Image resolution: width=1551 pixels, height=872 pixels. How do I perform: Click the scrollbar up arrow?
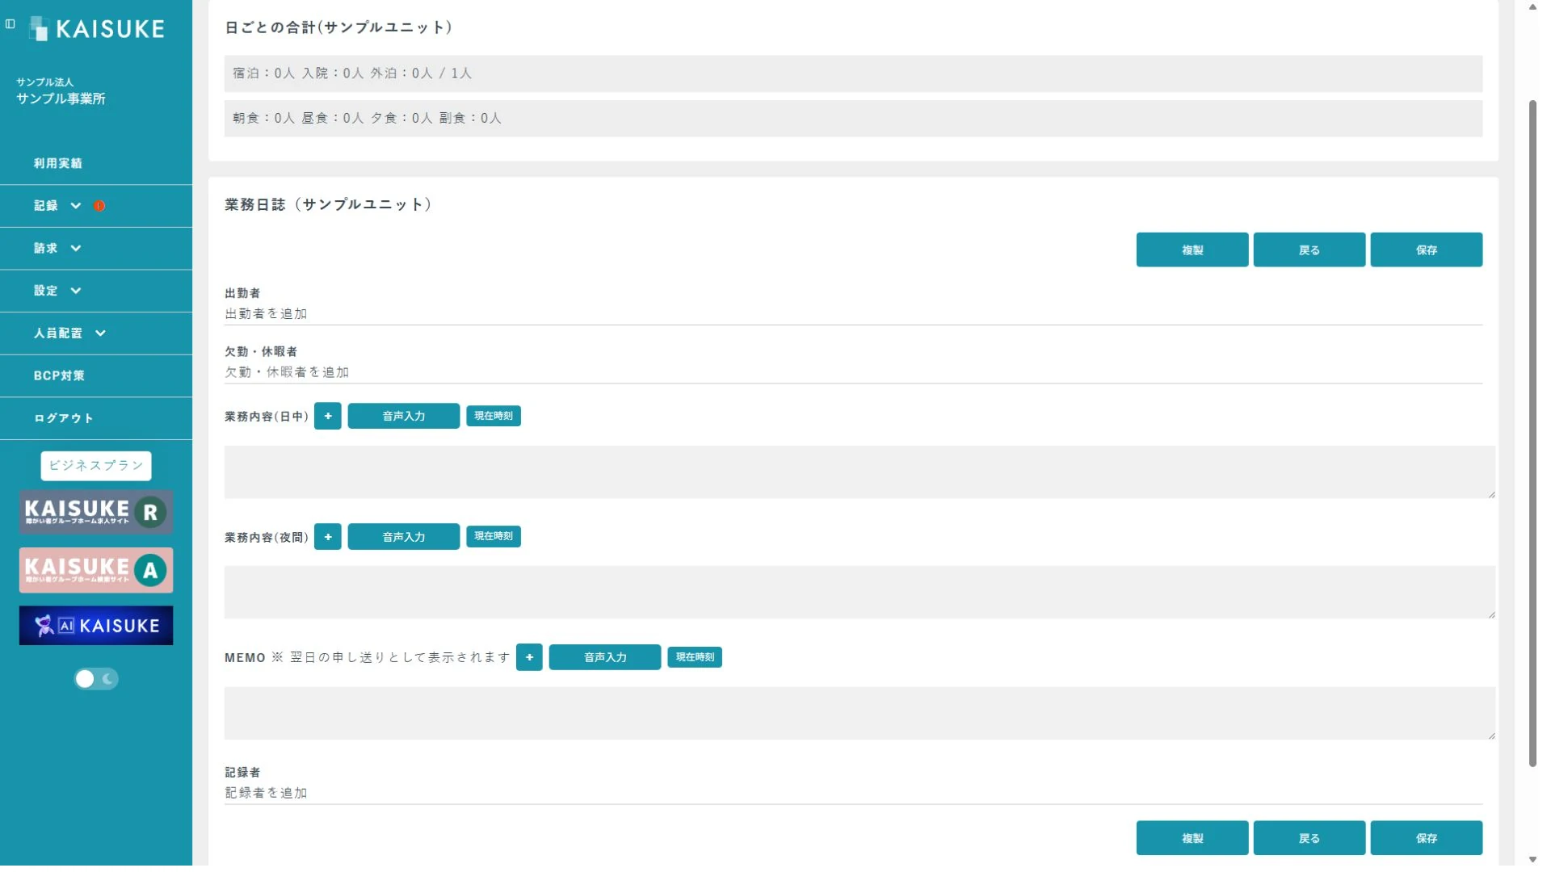click(1532, 6)
